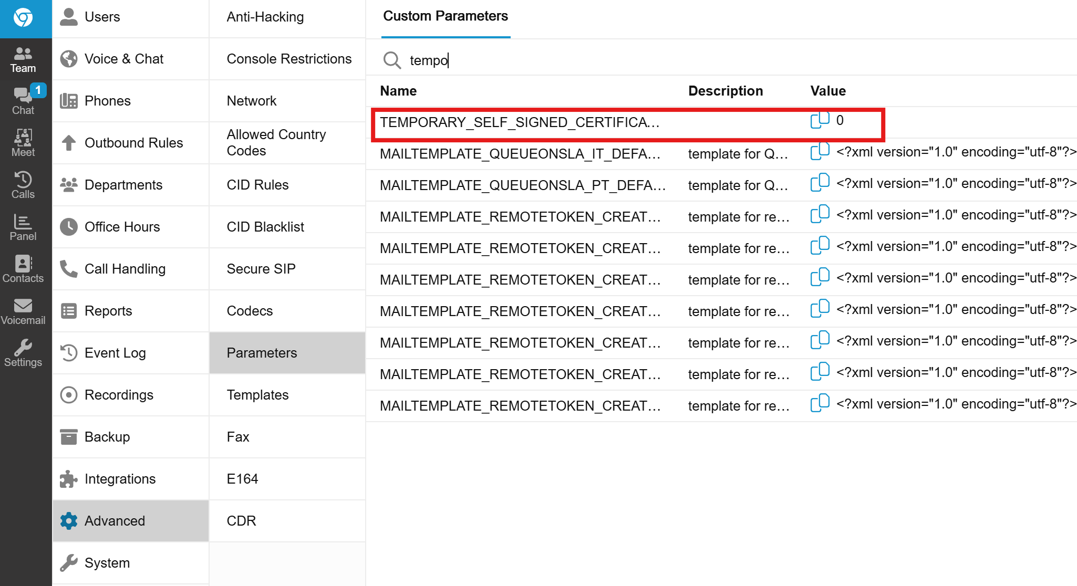Select the MAILTEMPLATE_QUEUEONSLA_PT_DEFA row
The height and width of the screenshot is (586, 1077).
pyautogui.click(x=523, y=185)
